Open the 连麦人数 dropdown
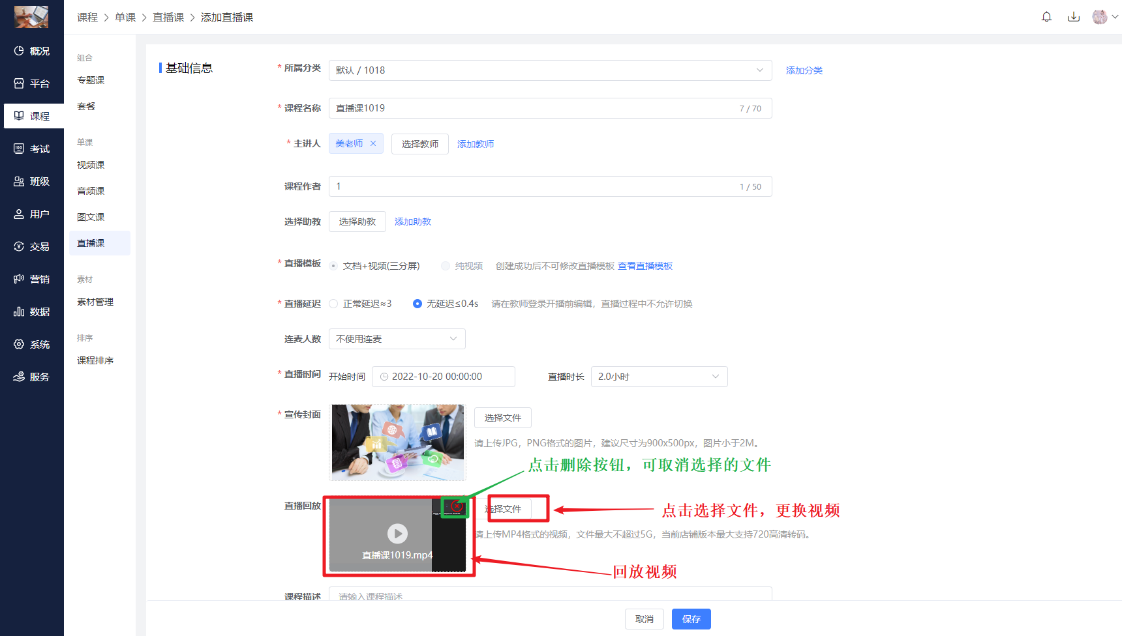Image resolution: width=1122 pixels, height=636 pixels. [397, 339]
